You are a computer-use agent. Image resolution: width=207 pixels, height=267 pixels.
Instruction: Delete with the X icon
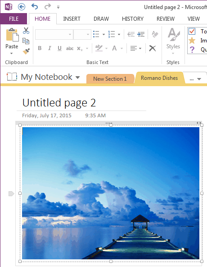point(153,48)
